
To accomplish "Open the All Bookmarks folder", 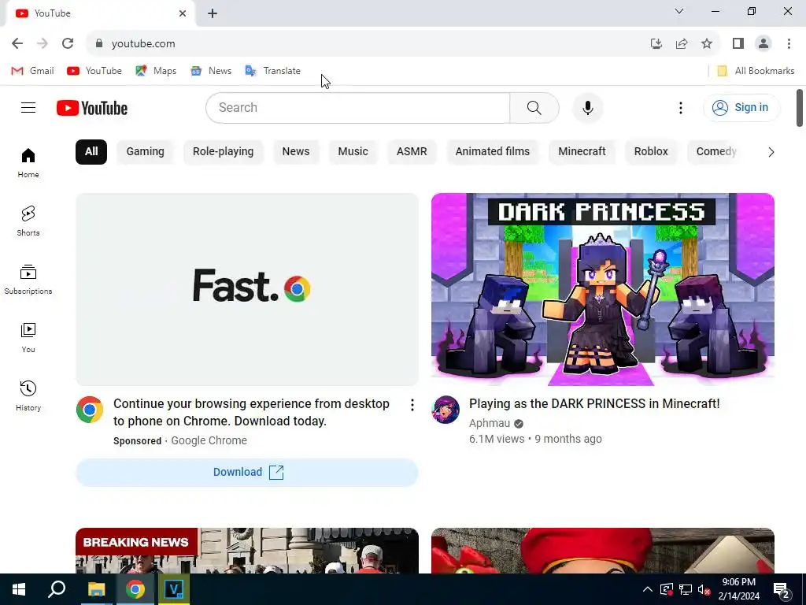I will (x=756, y=71).
